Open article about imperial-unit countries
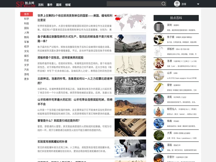The height and width of the screenshot is (162, 216). tap(75, 18)
